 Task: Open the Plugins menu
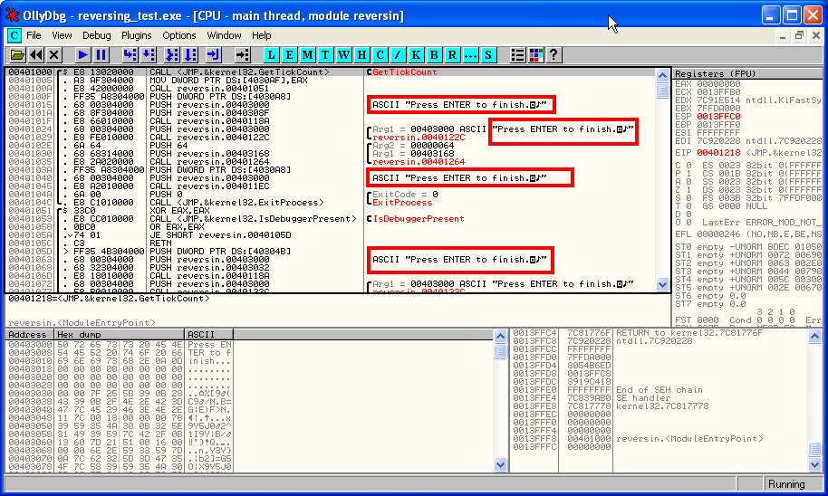(x=136, y=35)
